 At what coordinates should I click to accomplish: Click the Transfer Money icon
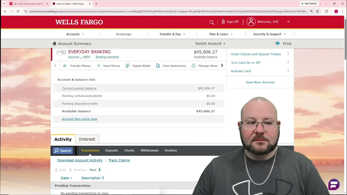pyautogui.click(x=65, y=66)
